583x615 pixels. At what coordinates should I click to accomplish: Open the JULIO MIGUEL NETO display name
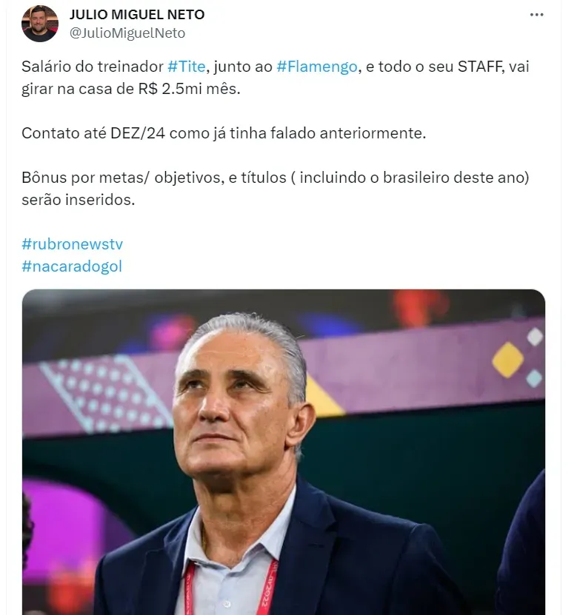(136, 15)
